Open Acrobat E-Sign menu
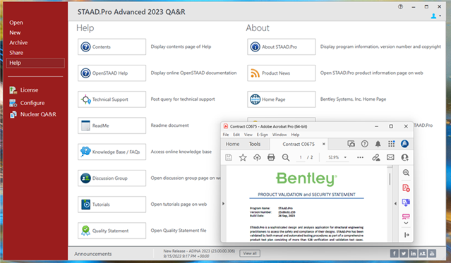 click(262, 135)
